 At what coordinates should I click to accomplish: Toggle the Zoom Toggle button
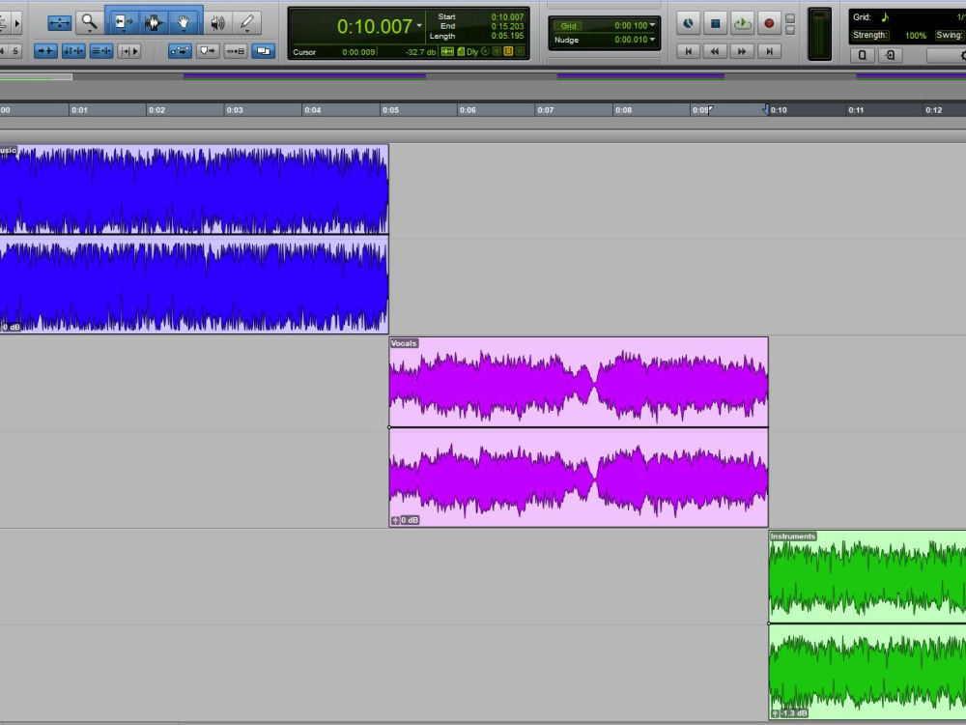pos(59,23)
